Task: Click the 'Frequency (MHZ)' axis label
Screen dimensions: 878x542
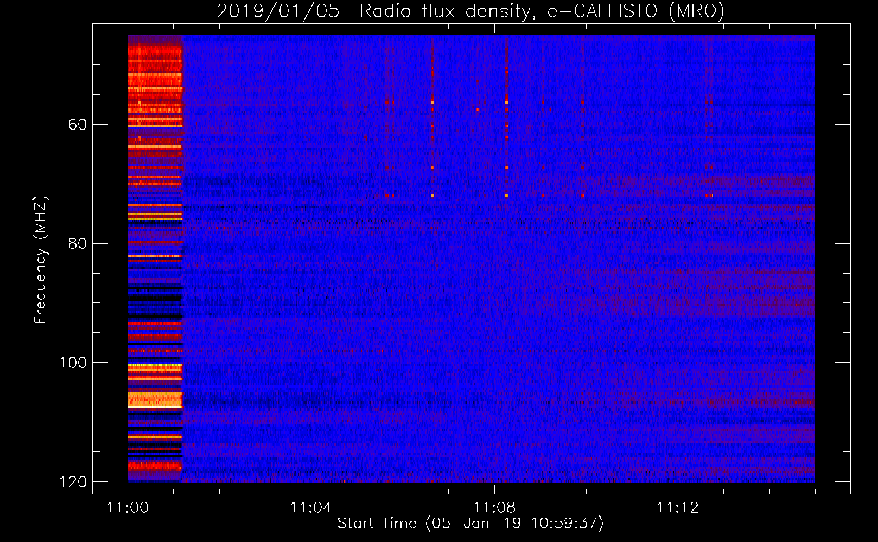Action: pos(41,260)
